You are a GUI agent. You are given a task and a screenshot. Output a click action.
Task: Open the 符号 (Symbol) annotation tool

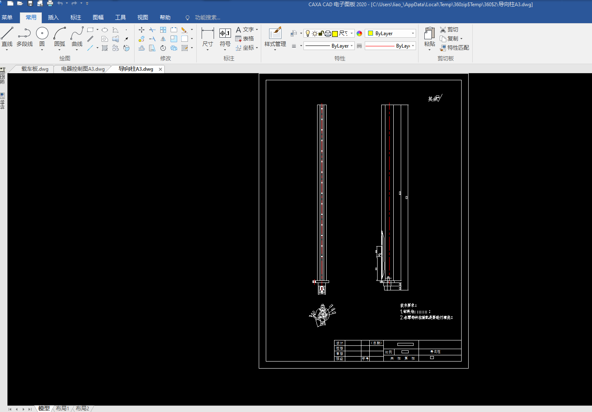tap(225, 38)
